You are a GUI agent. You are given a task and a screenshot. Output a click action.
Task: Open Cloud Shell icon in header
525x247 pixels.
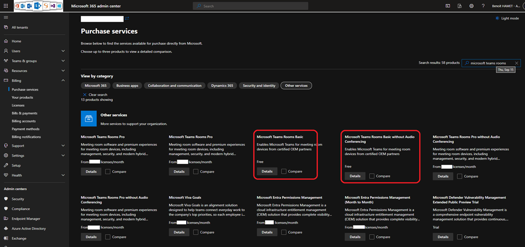447,6
